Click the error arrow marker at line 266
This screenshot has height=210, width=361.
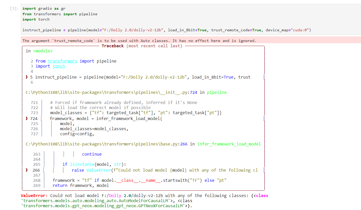26,170
